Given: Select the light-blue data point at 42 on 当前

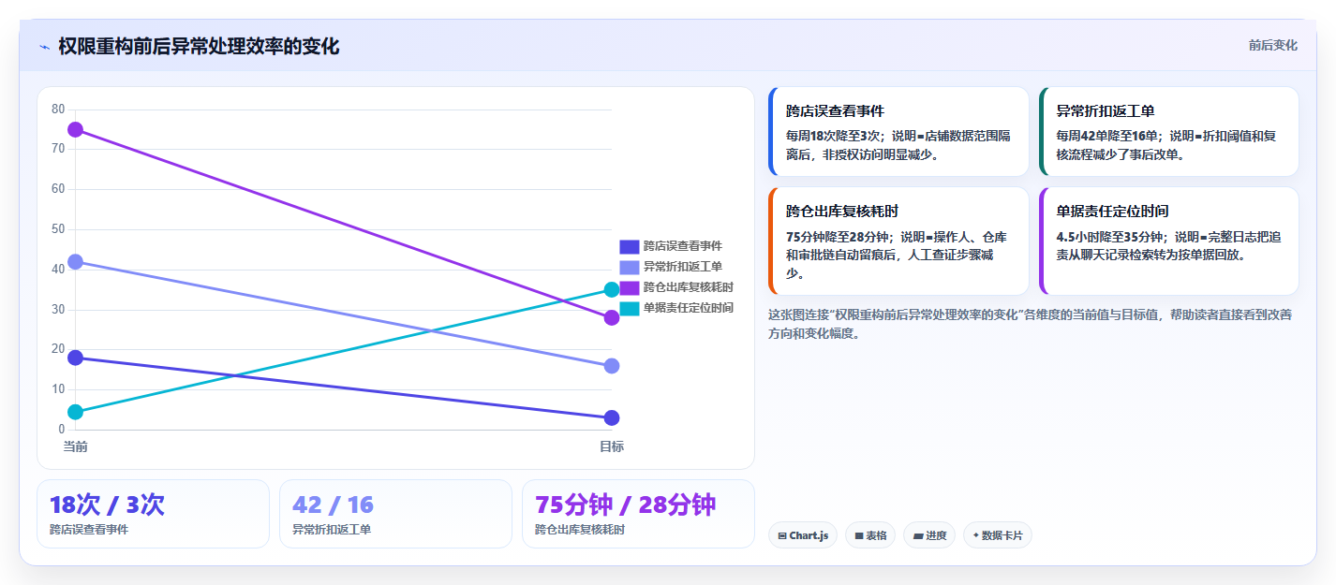Looking at the screenshot, I should point(76,261).
